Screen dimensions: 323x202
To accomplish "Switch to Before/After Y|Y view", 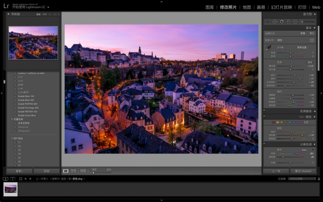I will pyautogui.click(x=83, y=171).
